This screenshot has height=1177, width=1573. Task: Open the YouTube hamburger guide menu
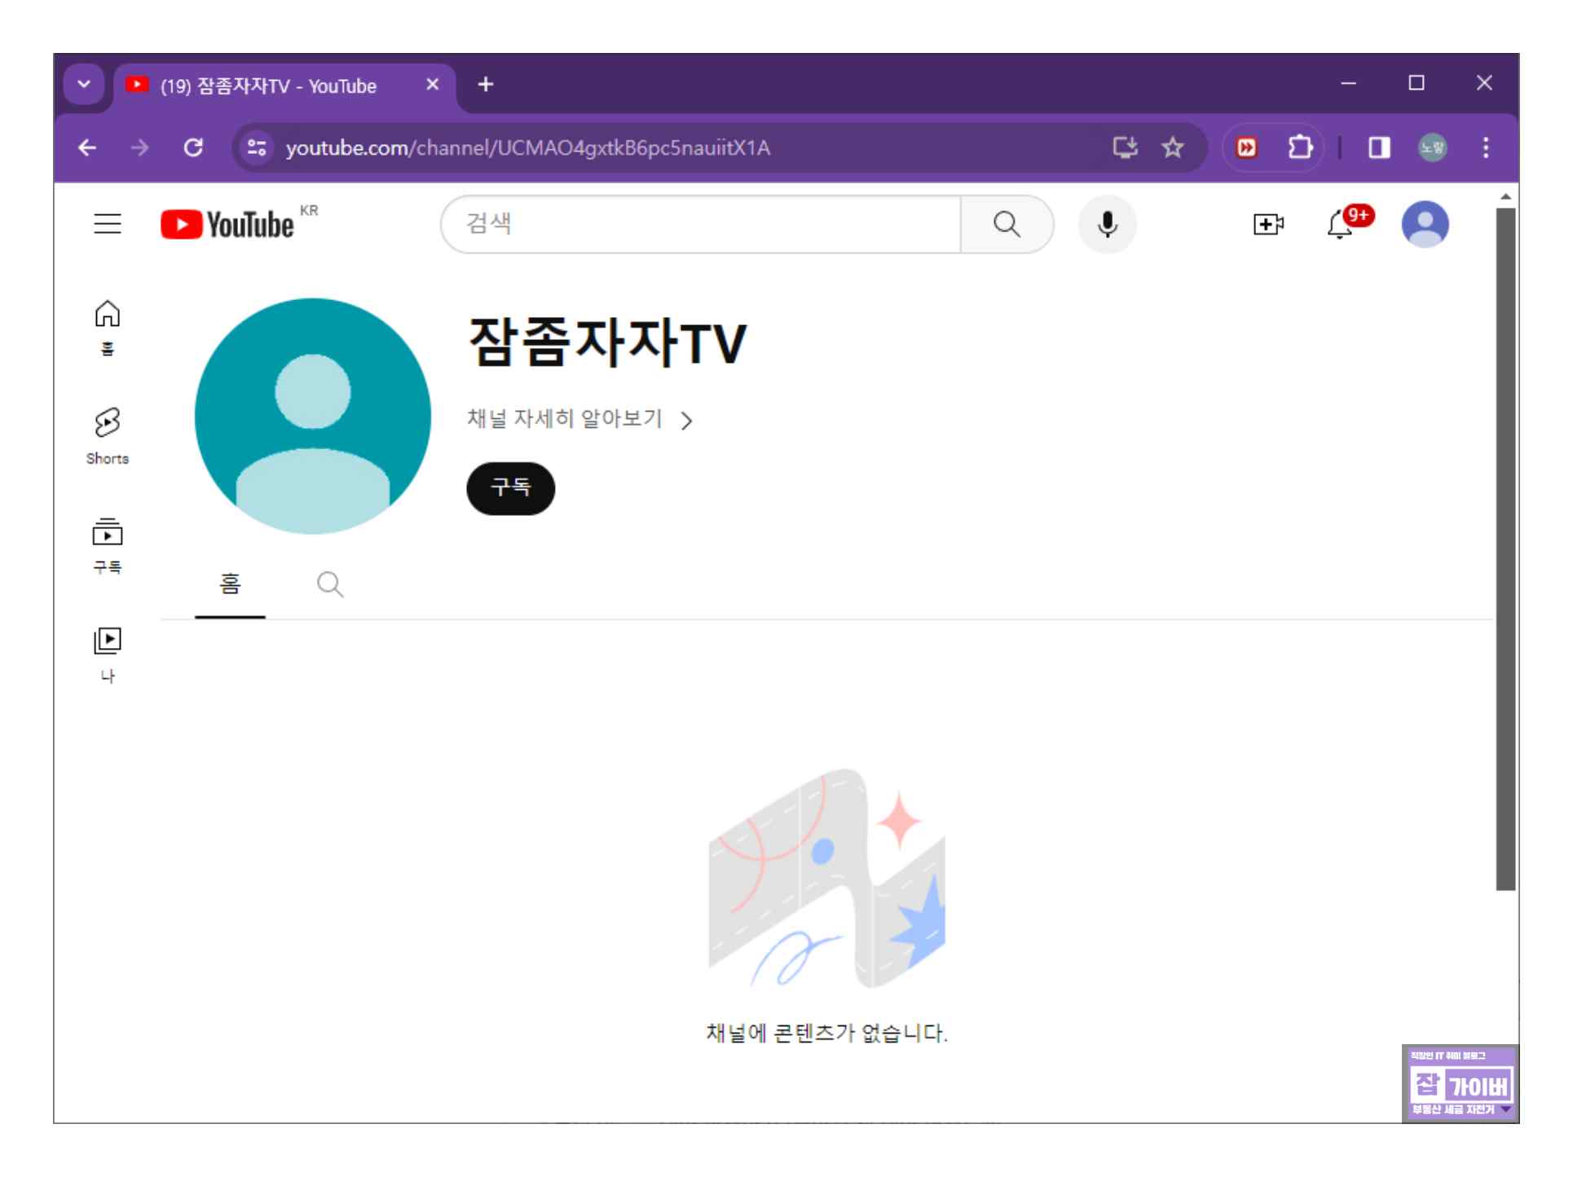pyautogui.click(x=108, y=223)
